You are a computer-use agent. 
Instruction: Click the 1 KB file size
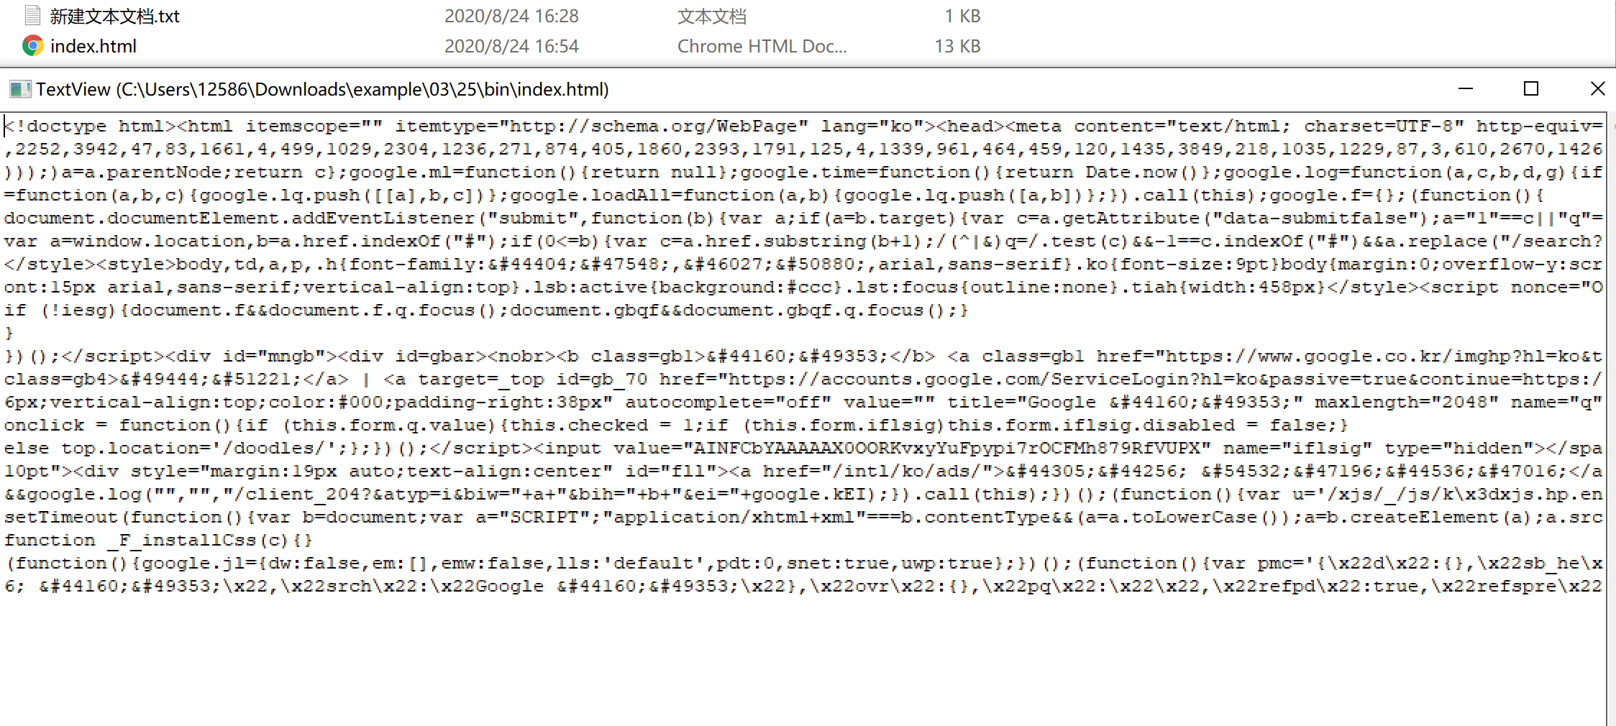962,16
